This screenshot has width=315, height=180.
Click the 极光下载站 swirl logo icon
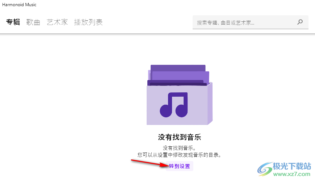point(265,169)
